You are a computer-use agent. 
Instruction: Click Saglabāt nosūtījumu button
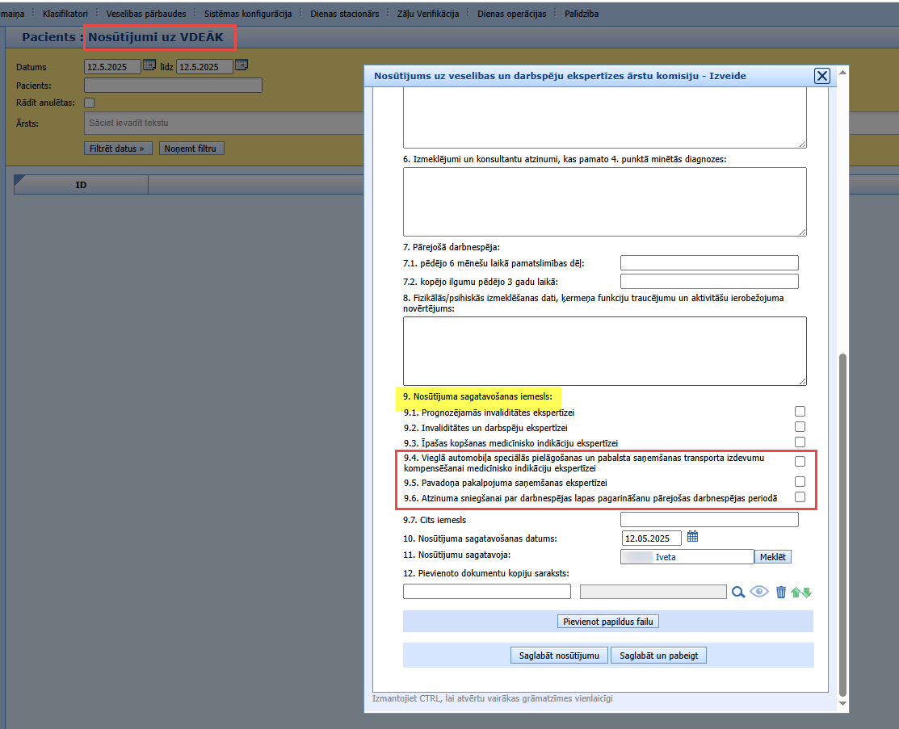point(559,656)
